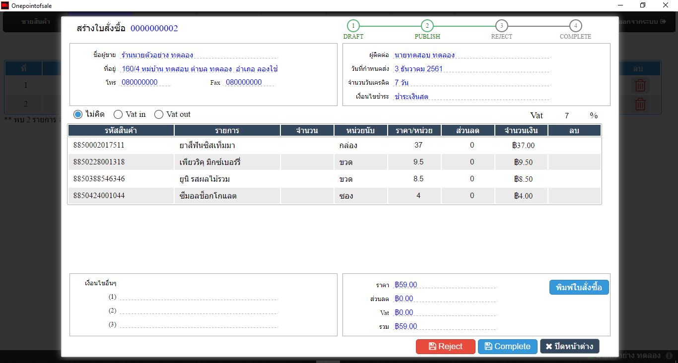Click the trash icon in row 1 behind the dialog

[x=640, y=85]
